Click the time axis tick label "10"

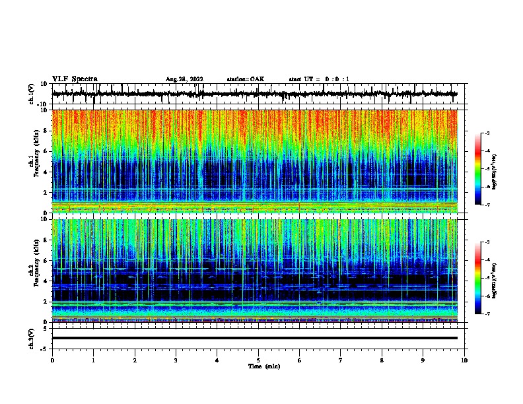464,360
